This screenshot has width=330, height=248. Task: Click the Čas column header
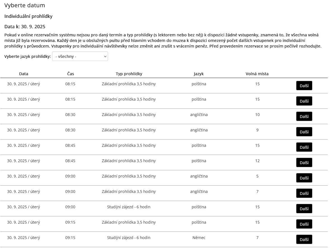click(x=71, y=74)
